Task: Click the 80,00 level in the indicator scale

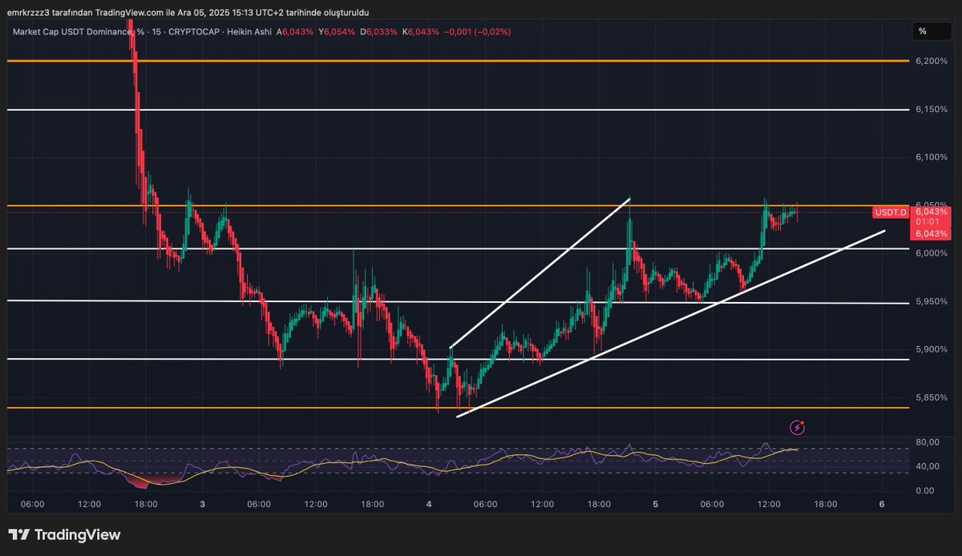Action: [926, 442]
